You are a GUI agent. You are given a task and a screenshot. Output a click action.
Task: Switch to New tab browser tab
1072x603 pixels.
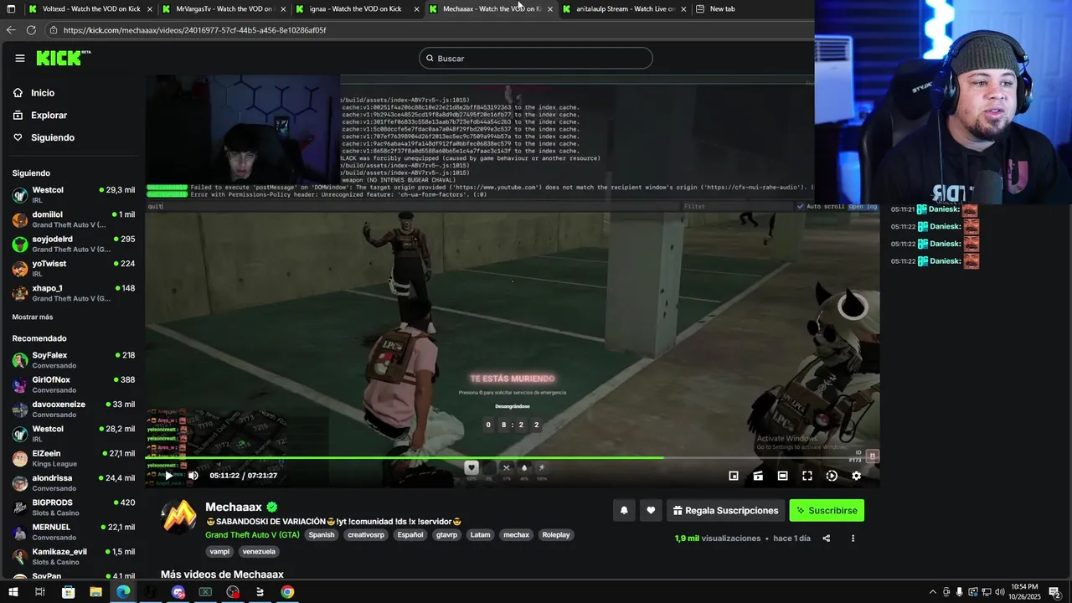pyautogui.click(x=723, y=8)
